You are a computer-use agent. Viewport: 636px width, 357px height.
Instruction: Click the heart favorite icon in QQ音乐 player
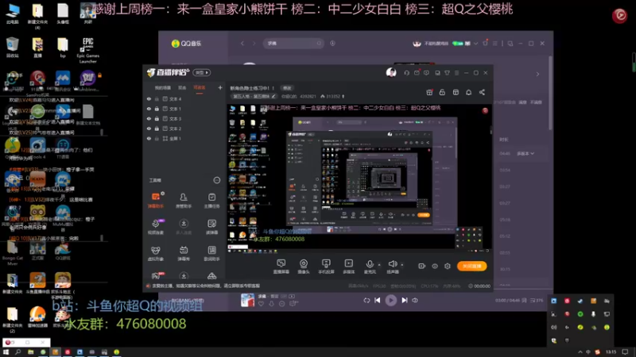click(x=261, y=304)
